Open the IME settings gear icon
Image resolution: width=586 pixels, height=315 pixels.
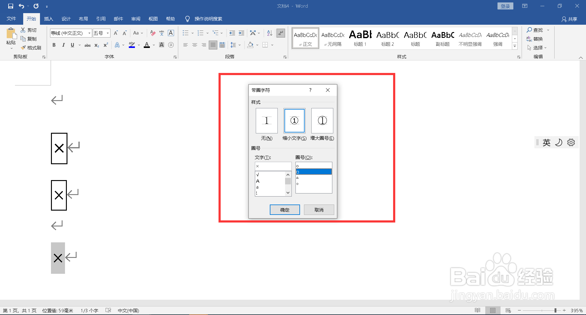(571, 143)
